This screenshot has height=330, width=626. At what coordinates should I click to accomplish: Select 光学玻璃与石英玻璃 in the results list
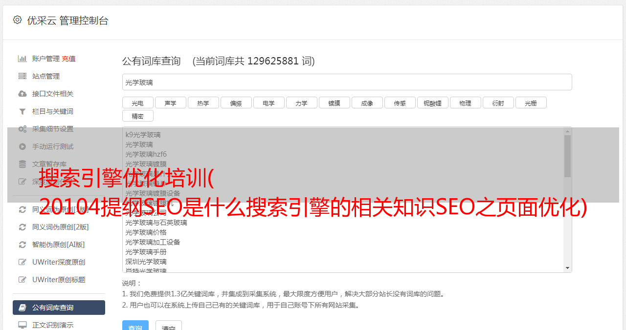pyautogui.click(x=156, y=223)
